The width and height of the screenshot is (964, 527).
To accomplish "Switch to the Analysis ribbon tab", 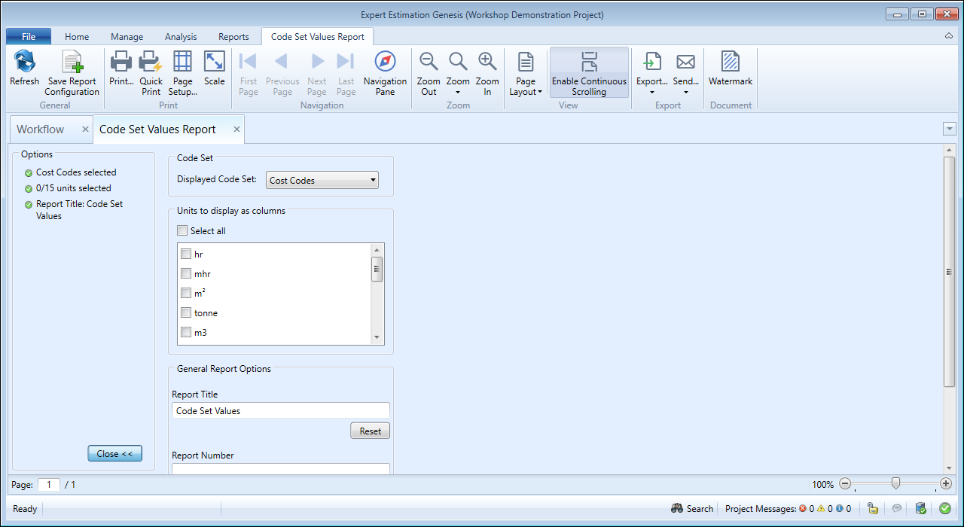I will (x=181, y=37).
